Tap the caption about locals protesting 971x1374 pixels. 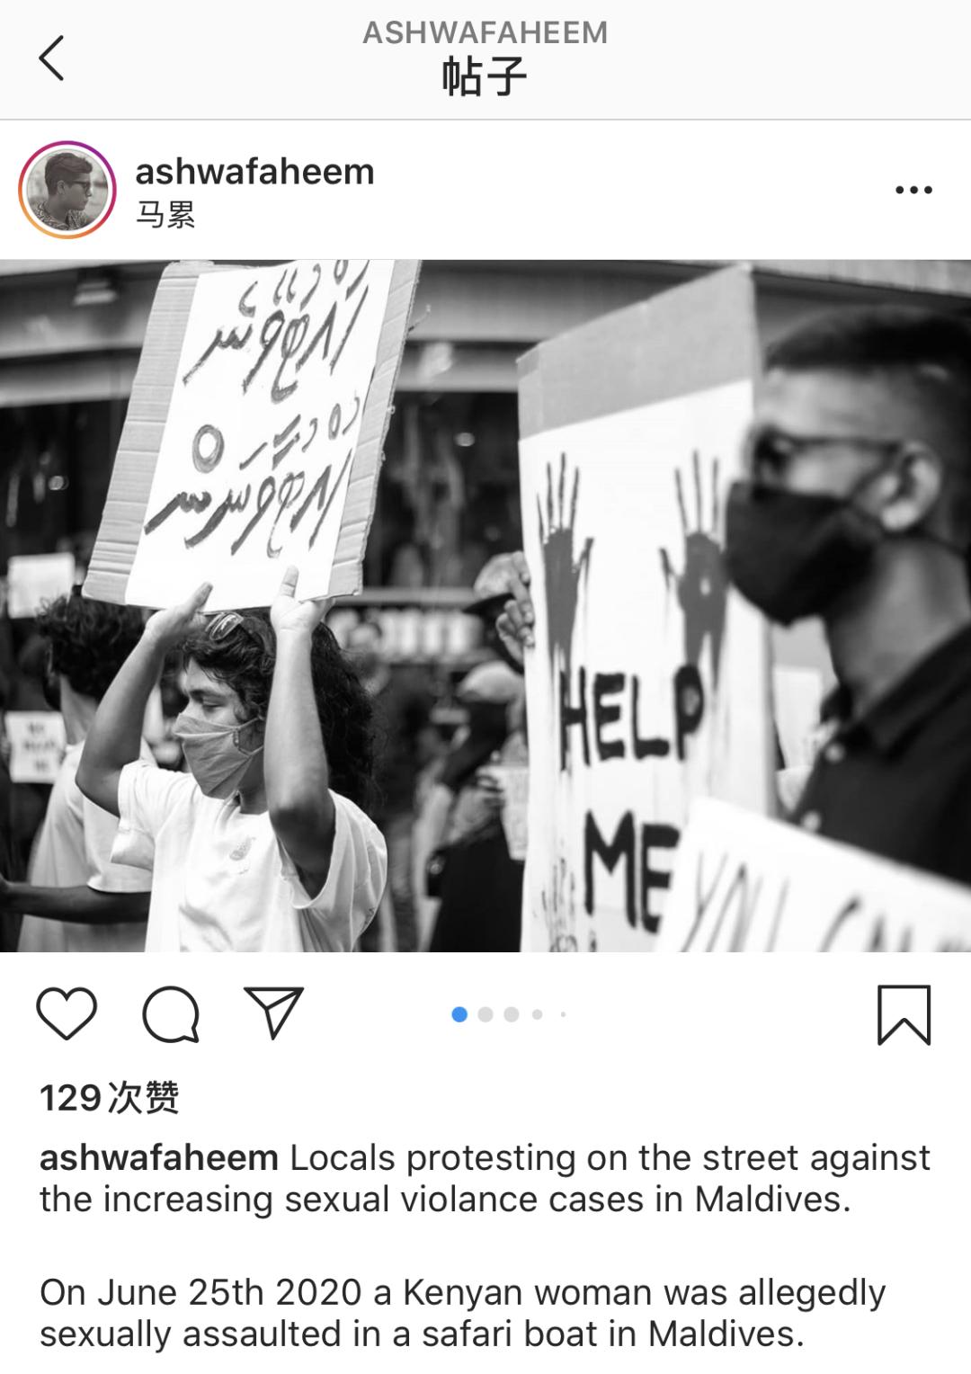coord(485,1178)
